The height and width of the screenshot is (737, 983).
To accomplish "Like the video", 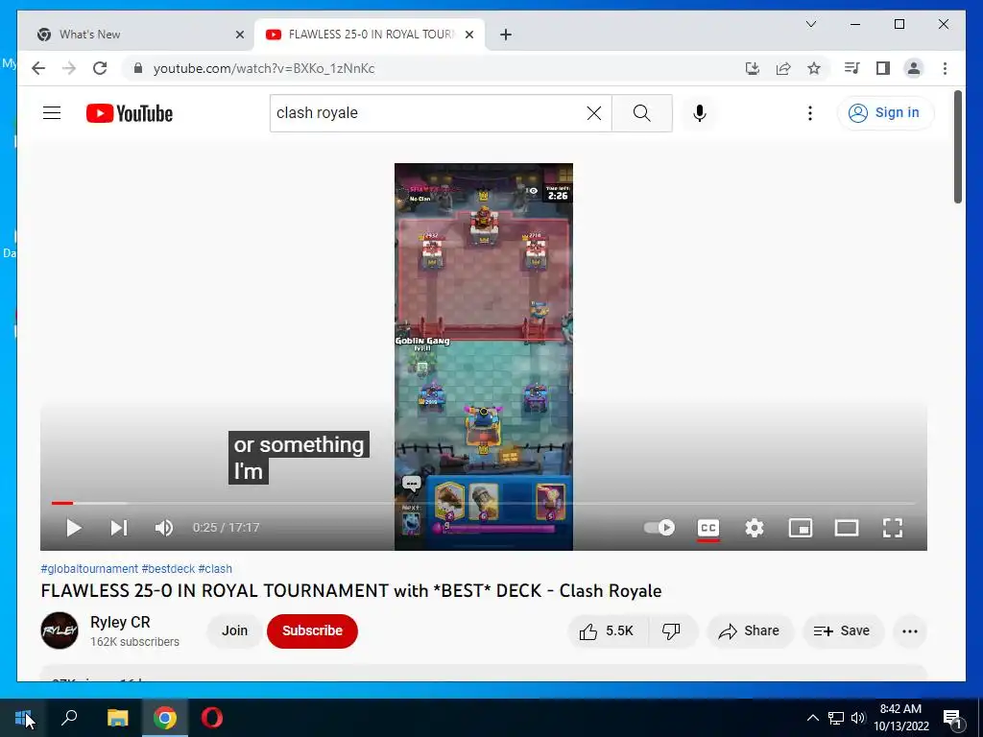I will (x=607, y=631).
